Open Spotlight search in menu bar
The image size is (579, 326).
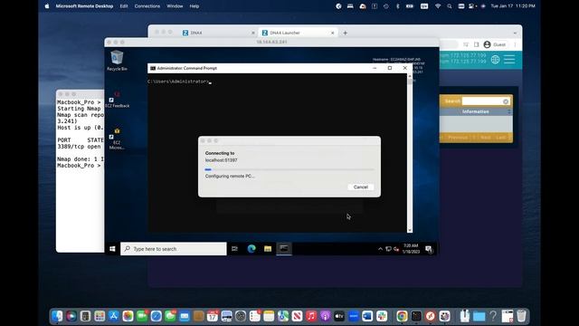(x=450, y=6)
